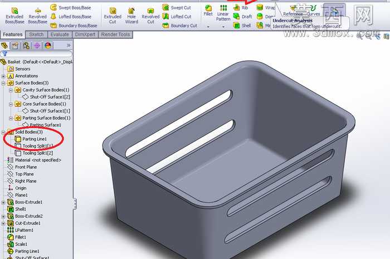The height and width of the screenshot is (259, 390).
Task: Start a Revolved Cut
Action: click(150, 16)
